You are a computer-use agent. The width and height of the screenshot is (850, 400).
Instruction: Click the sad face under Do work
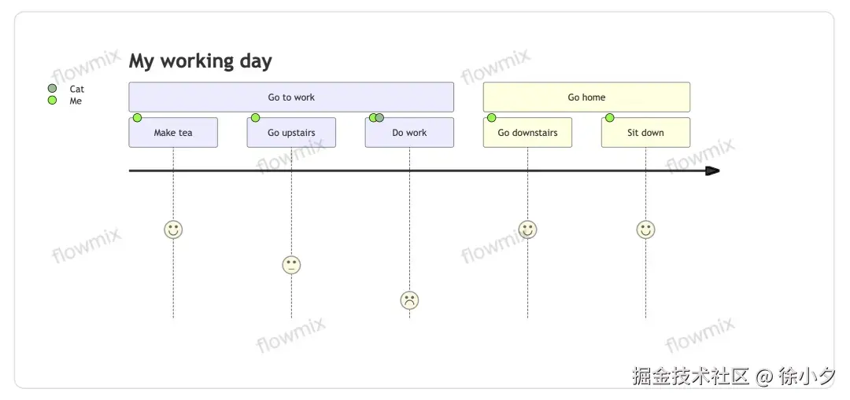[x=409, y=300]
